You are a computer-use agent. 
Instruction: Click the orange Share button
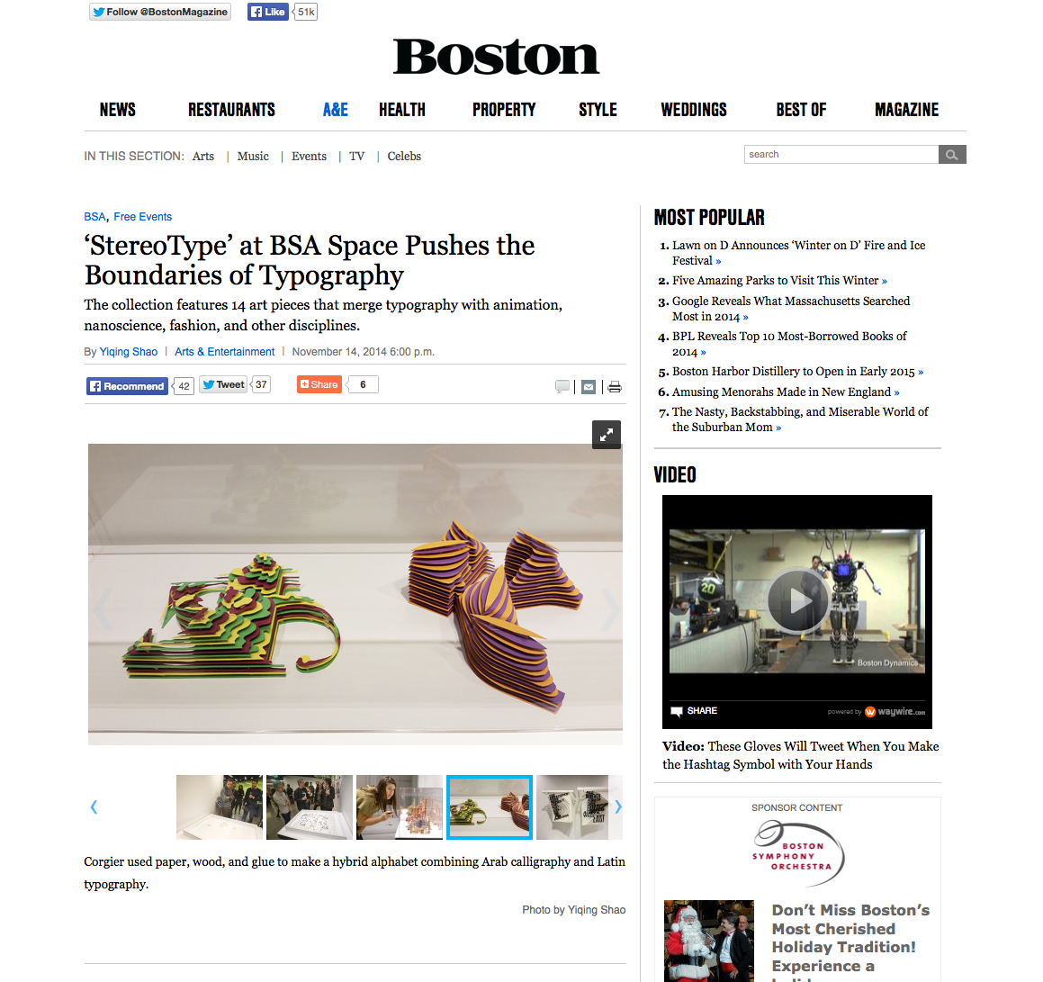click(x=319, y=384)
